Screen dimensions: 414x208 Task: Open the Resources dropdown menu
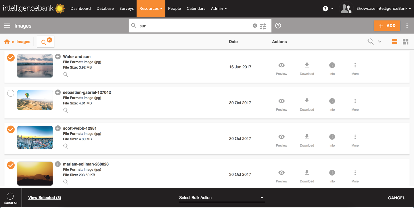coord(151,9)
